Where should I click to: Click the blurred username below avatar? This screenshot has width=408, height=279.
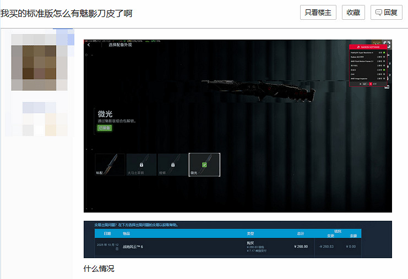click(39, 119)
